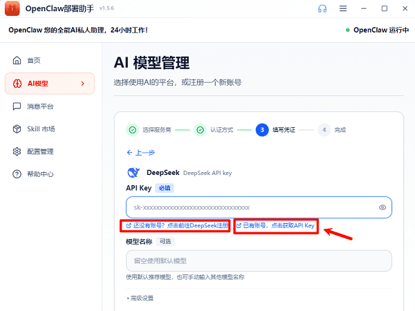Open the 首页 sidebar item
Screen dimensions: 415x311
pos(50,61)
